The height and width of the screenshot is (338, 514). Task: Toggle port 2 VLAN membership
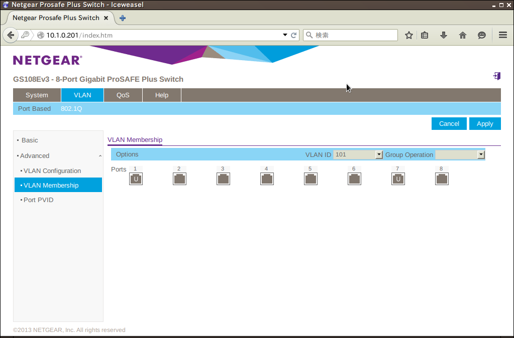tap(180, 179)
